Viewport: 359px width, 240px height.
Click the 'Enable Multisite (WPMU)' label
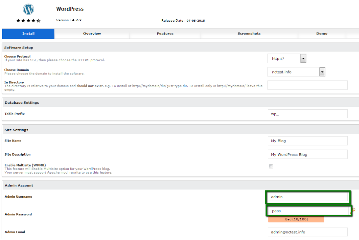[x=25, y=165]
